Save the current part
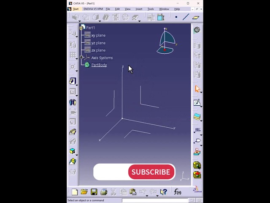The image size is (270, 203). pos(94,192)
